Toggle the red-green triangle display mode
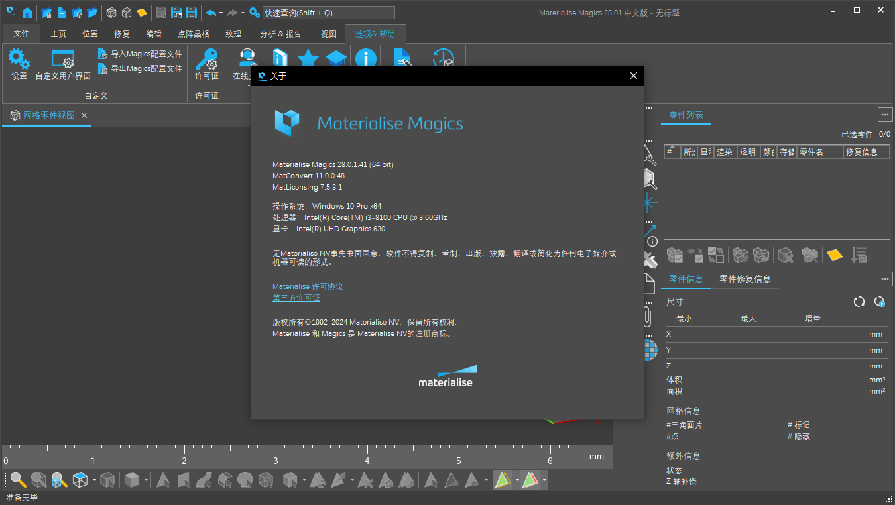 pyautogui.click(x=530, y=479)
